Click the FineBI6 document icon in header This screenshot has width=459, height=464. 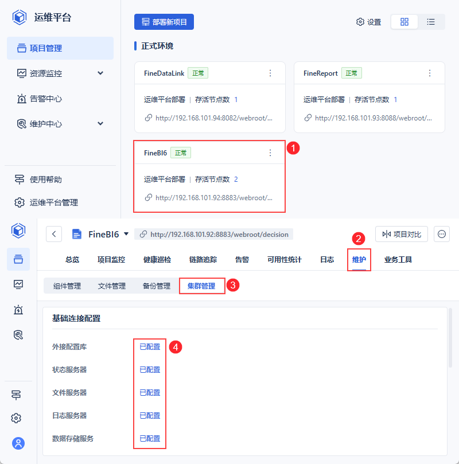pos(77,234)
